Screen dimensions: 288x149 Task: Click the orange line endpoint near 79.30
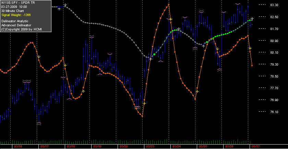[252, 66]
